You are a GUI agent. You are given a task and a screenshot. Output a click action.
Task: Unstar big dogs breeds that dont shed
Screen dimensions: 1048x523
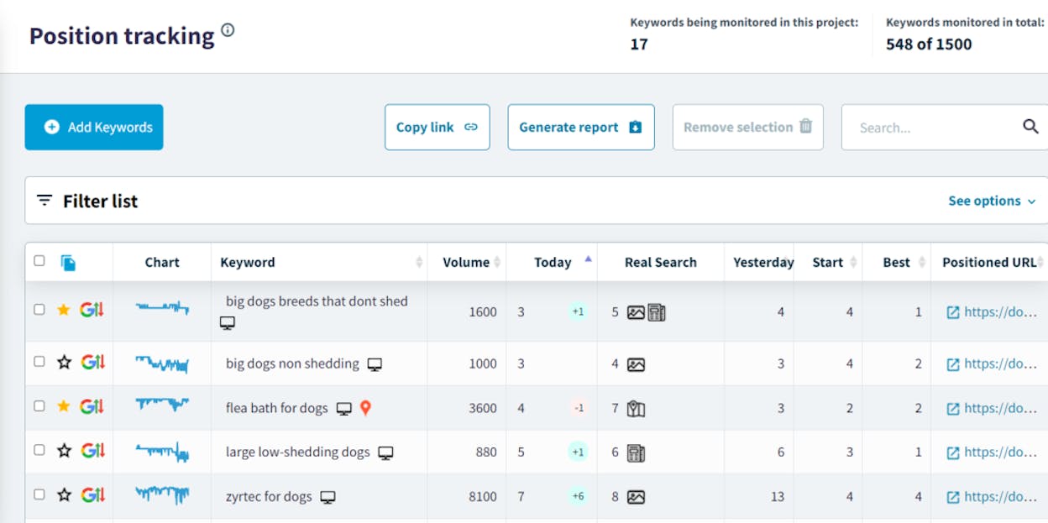point(64,310)
